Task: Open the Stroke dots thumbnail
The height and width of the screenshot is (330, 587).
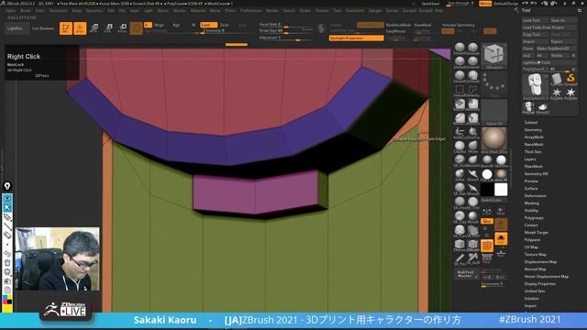Action: tap(493, 83)
